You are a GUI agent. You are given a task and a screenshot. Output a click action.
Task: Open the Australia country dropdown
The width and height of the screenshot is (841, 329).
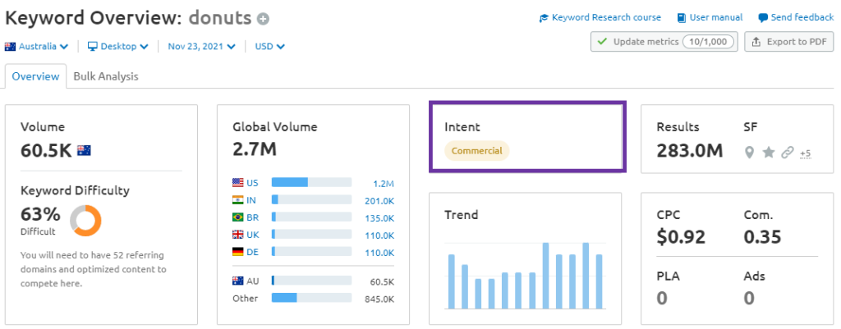click(x=37, y=47)
